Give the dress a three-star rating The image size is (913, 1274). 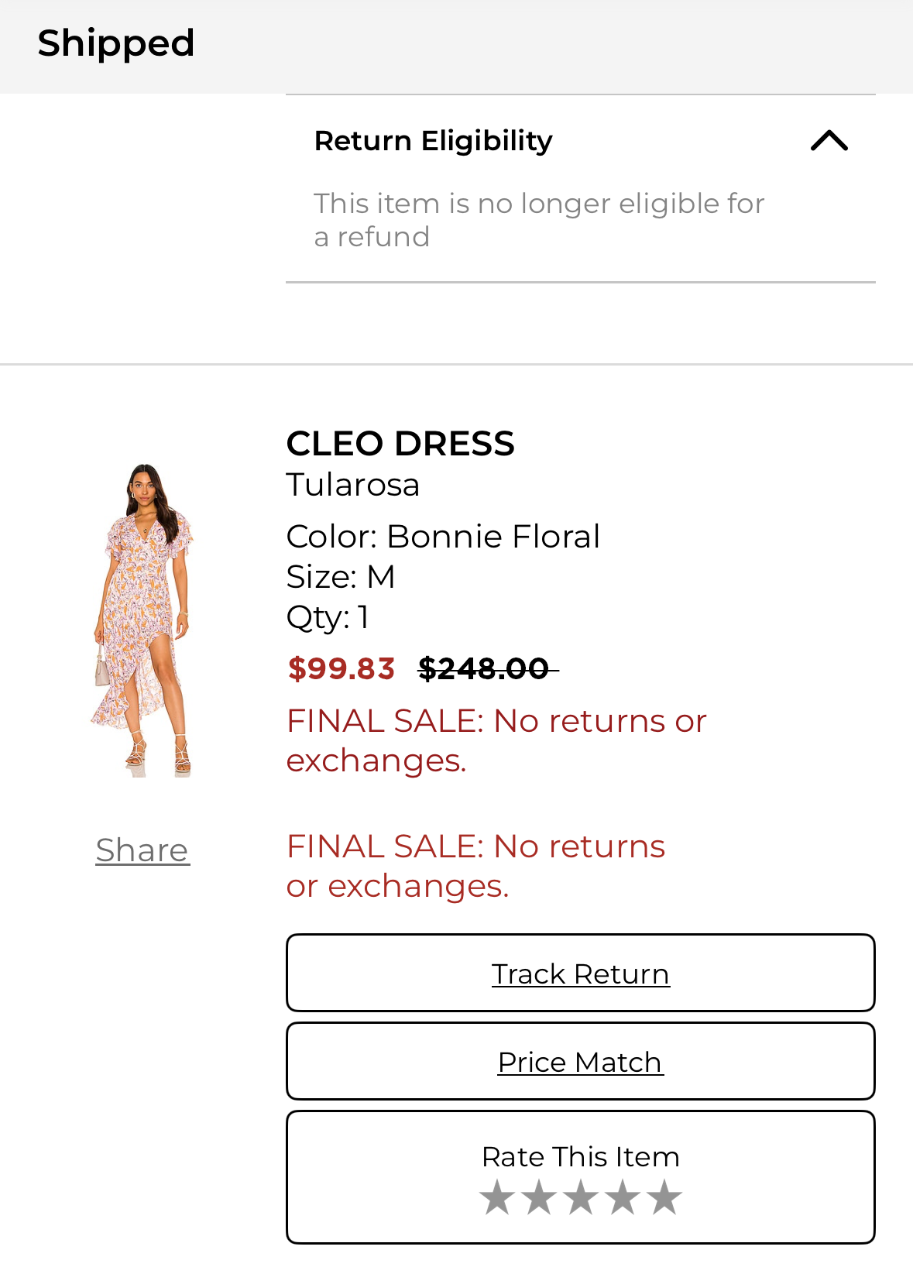pyautogui.click(x=581, y=1197)
